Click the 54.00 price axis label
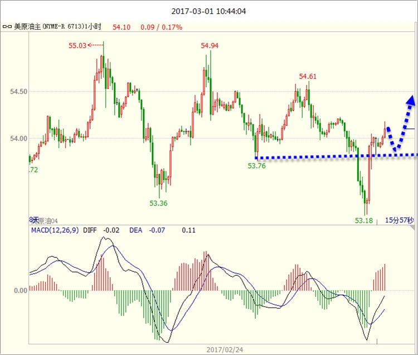Screen dimensions: 418x355 point(18,138)
